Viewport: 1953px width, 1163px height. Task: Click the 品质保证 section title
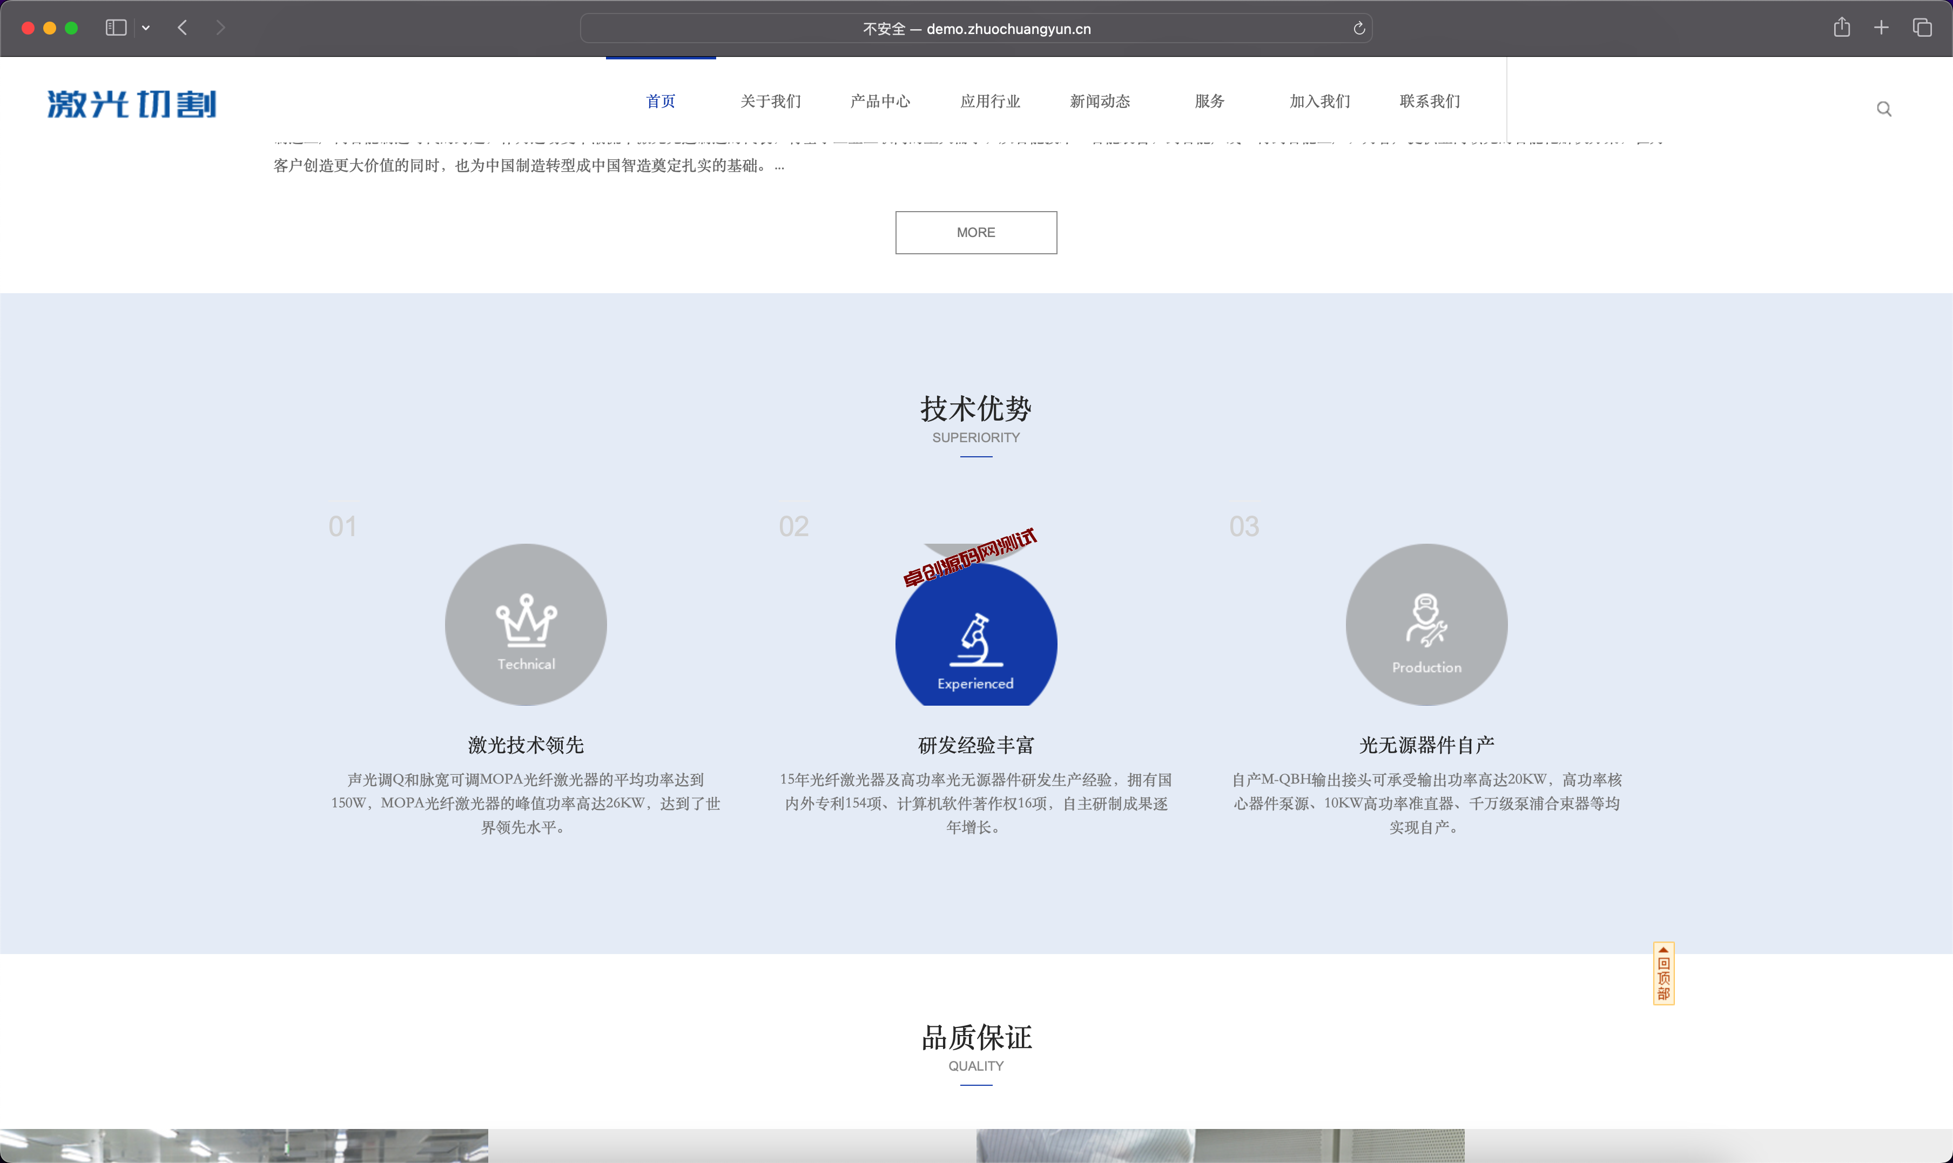tap(976, 1037)
